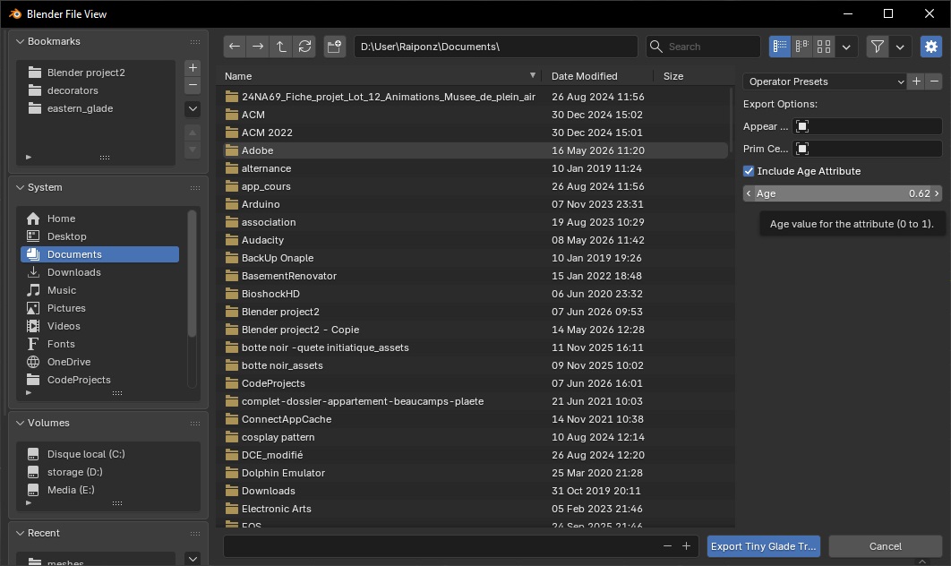
Task: Add current folder to bookmarks
Action: (x=193, y=67)
